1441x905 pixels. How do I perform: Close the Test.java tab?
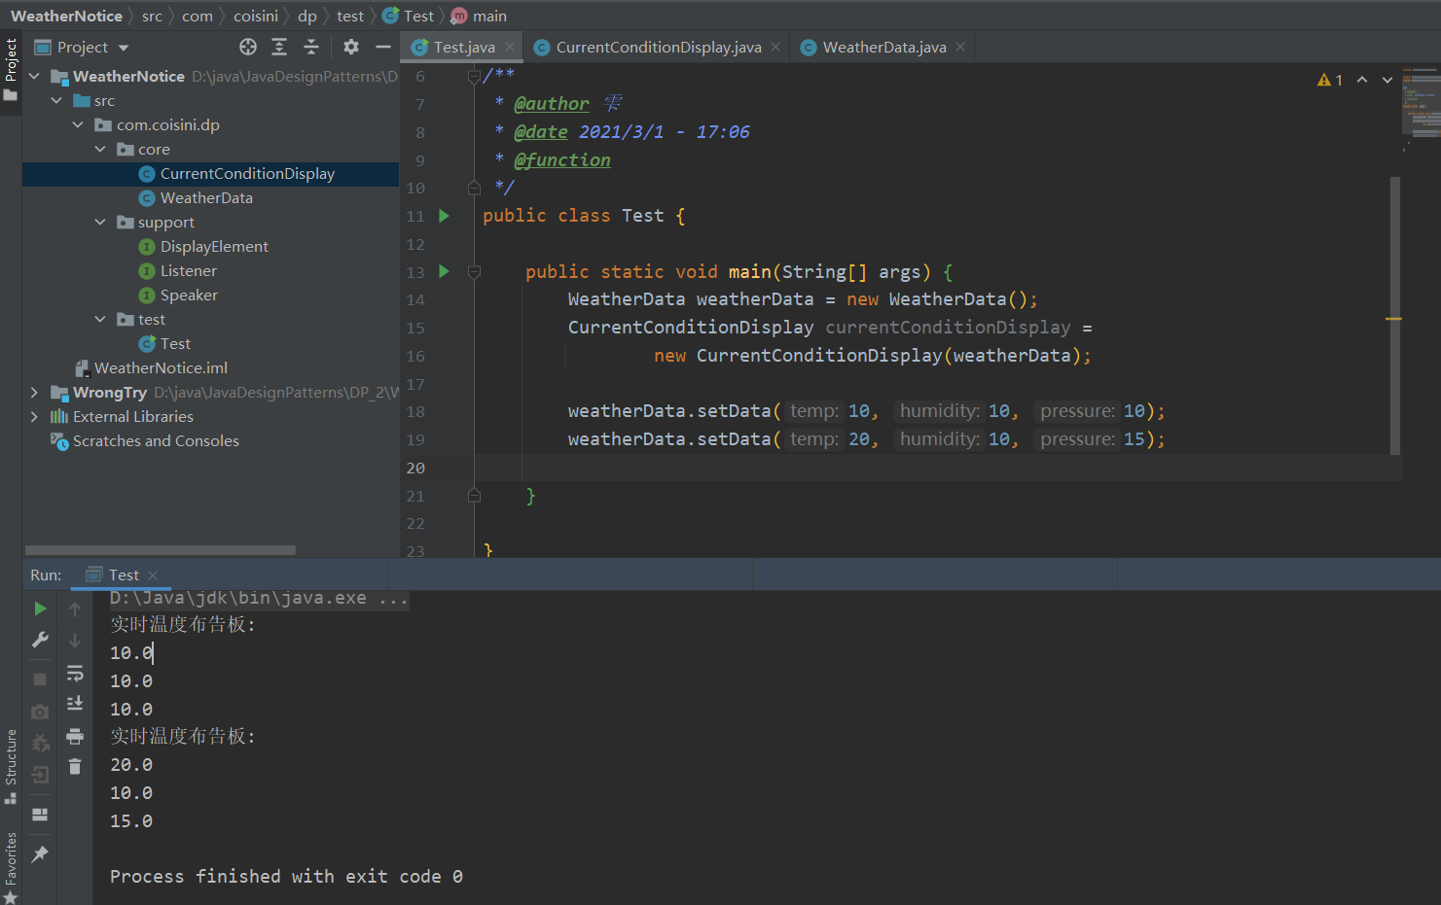(510, 47)
